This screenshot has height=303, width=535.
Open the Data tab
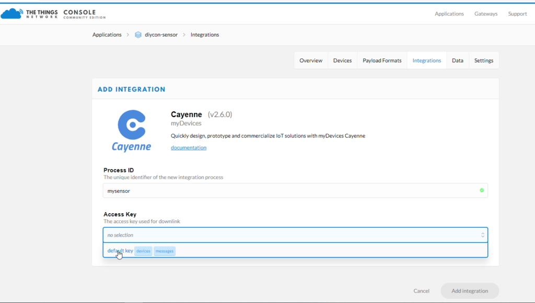(458, 61)
